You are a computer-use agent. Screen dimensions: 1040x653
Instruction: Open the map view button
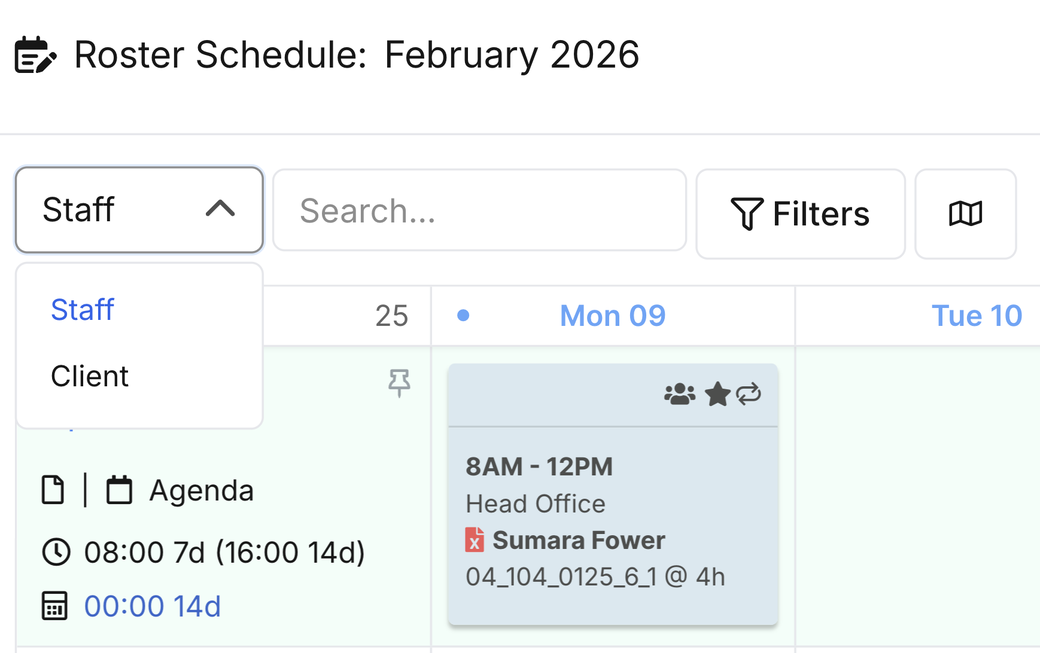pos(965,213)
